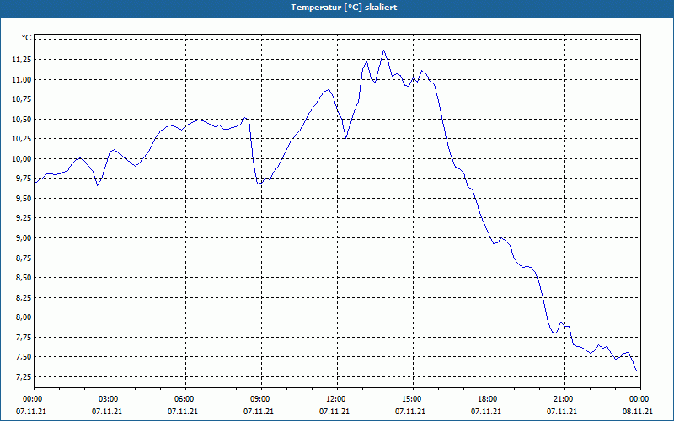This screenshot has width=674, height=421.
Task: Click the '7,50' y-axis value
Action: pyautogui.click(x=24, y=357)
